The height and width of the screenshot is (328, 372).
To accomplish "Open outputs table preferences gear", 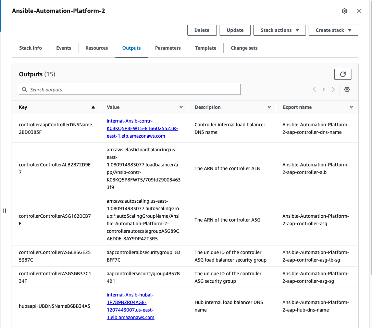I will [347, 89].
